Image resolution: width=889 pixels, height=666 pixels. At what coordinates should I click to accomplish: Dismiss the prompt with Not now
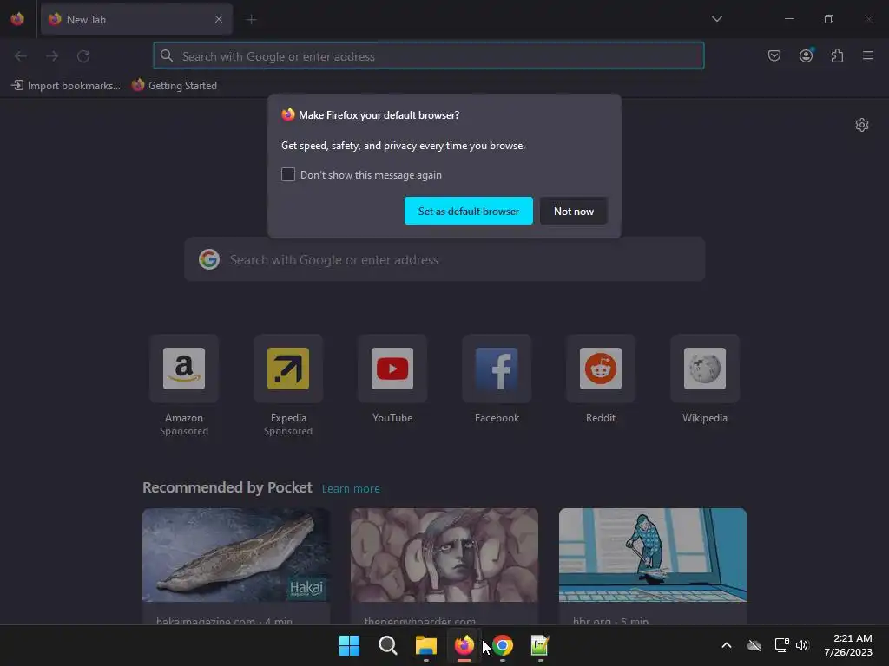(x=574, y=211)
